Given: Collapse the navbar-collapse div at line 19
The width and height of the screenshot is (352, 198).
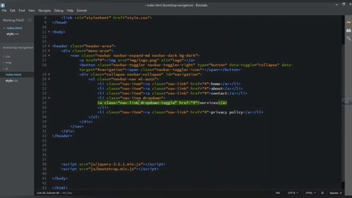Looking at the screenshot, I should (x=49, y=74).
